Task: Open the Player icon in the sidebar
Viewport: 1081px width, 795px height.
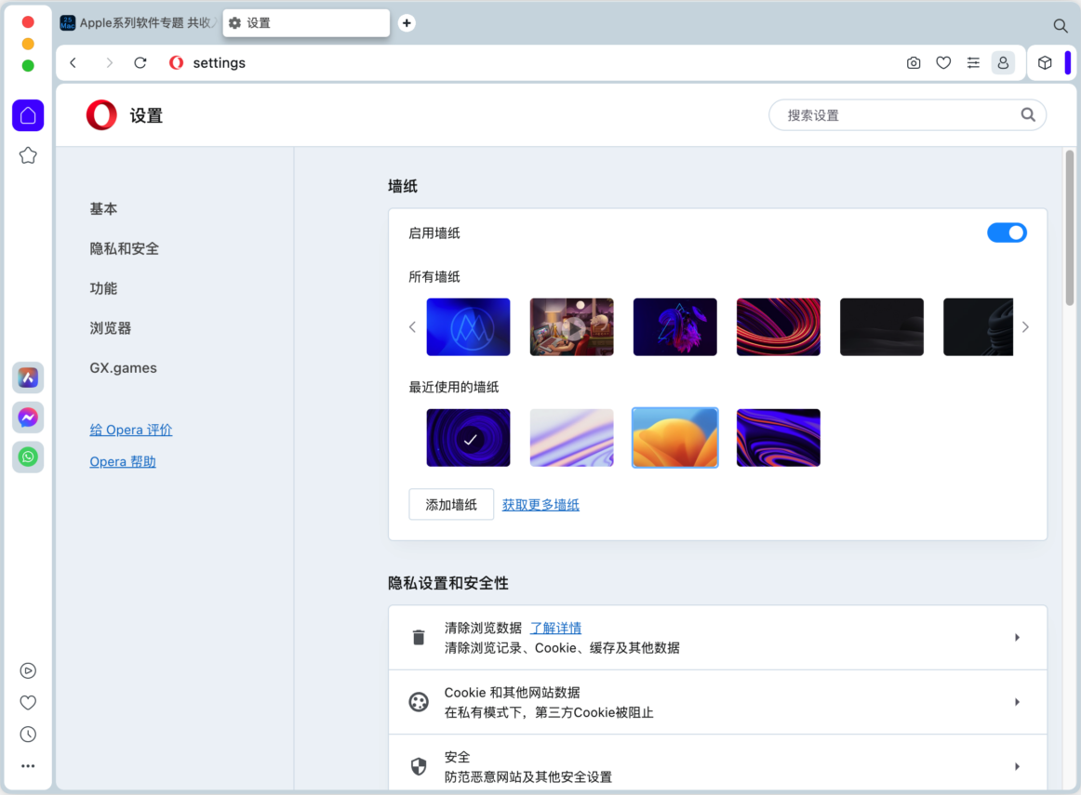Action: 28,671
